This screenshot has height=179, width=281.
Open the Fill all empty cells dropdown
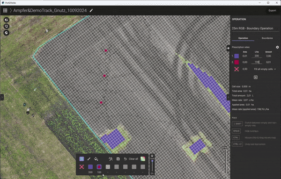click(x=265, y=69)
